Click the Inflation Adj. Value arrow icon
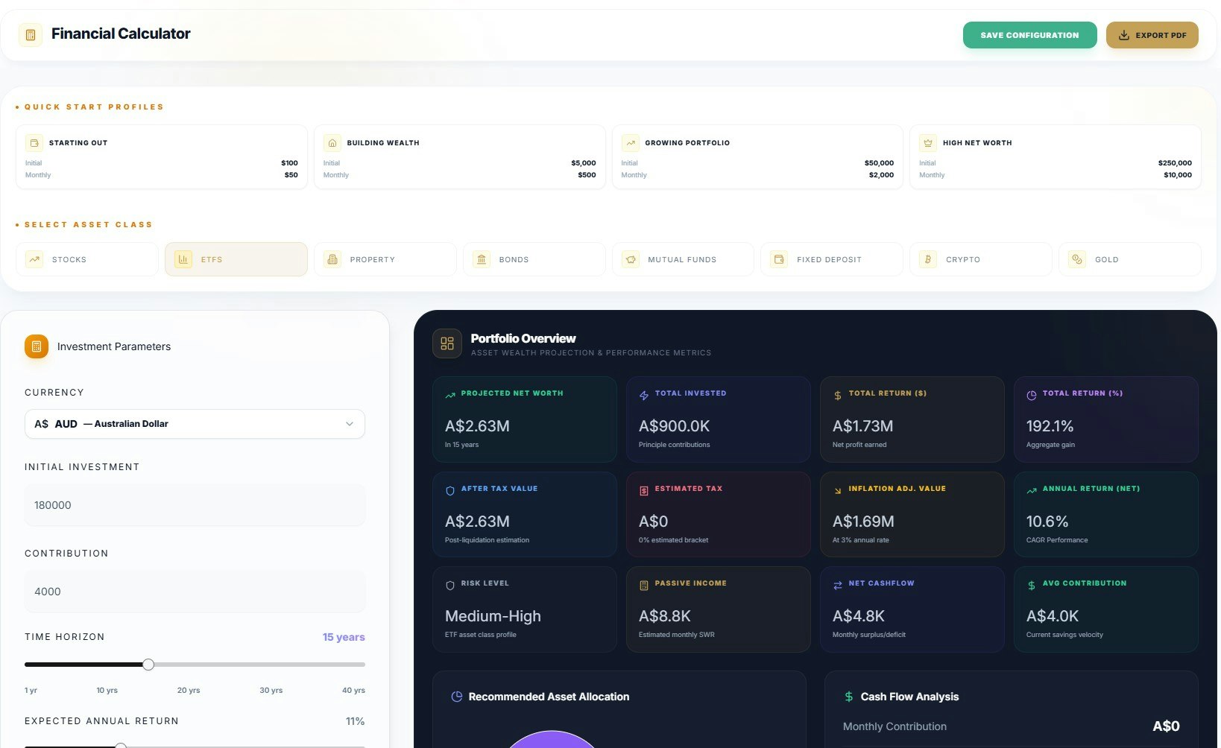Viewport: 1221px width, 748px height. click(838, 491)
